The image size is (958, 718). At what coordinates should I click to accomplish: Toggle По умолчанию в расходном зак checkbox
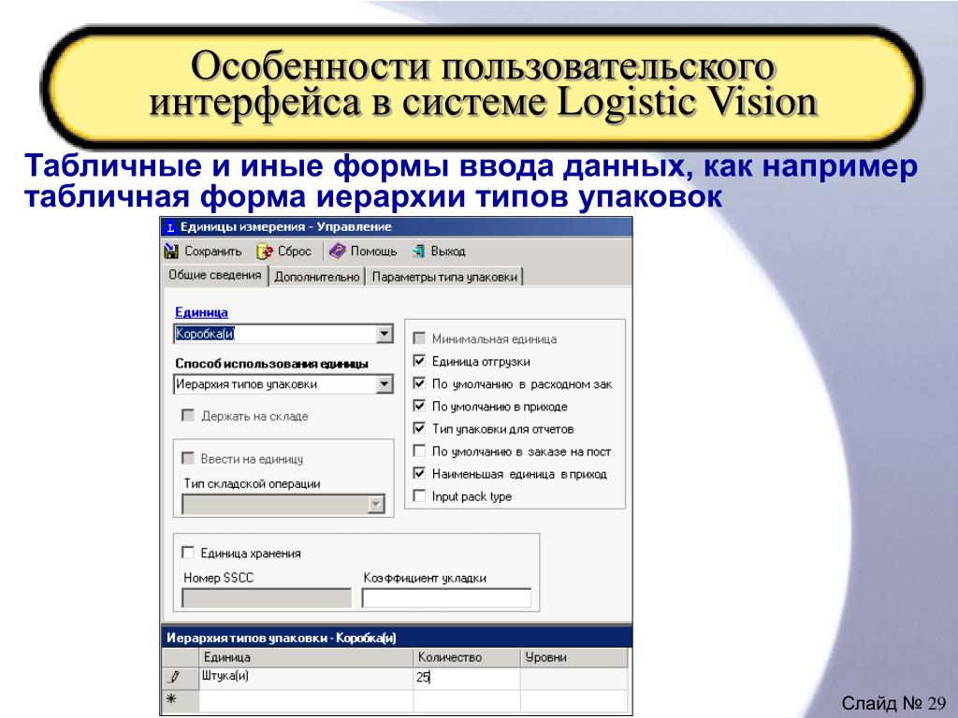pos(419,383)
